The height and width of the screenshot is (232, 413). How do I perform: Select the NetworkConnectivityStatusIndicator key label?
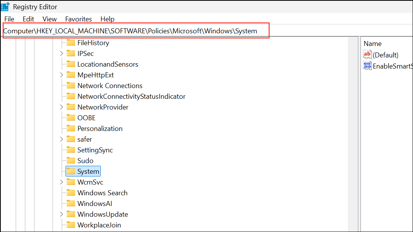pos(131,96)
